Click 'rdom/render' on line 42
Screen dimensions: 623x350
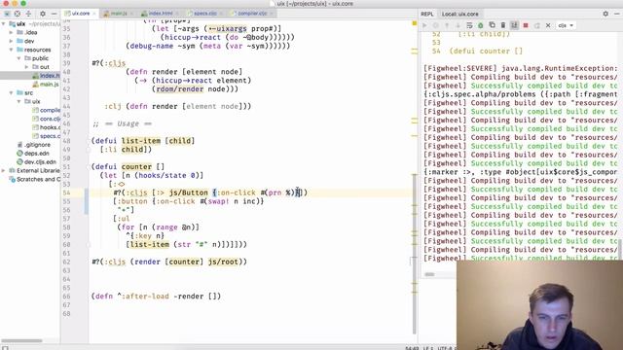click(x=179, y=88)
